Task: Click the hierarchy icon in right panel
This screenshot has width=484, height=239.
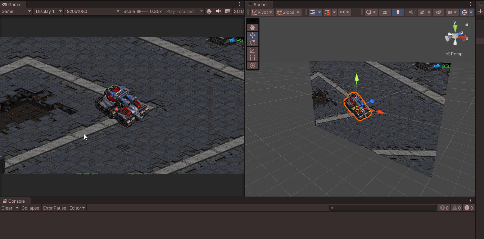Action: pos(480,4)
